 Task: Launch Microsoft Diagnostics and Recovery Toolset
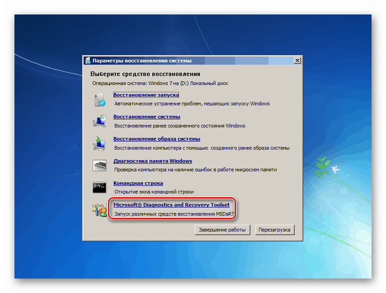coord(171,205)
